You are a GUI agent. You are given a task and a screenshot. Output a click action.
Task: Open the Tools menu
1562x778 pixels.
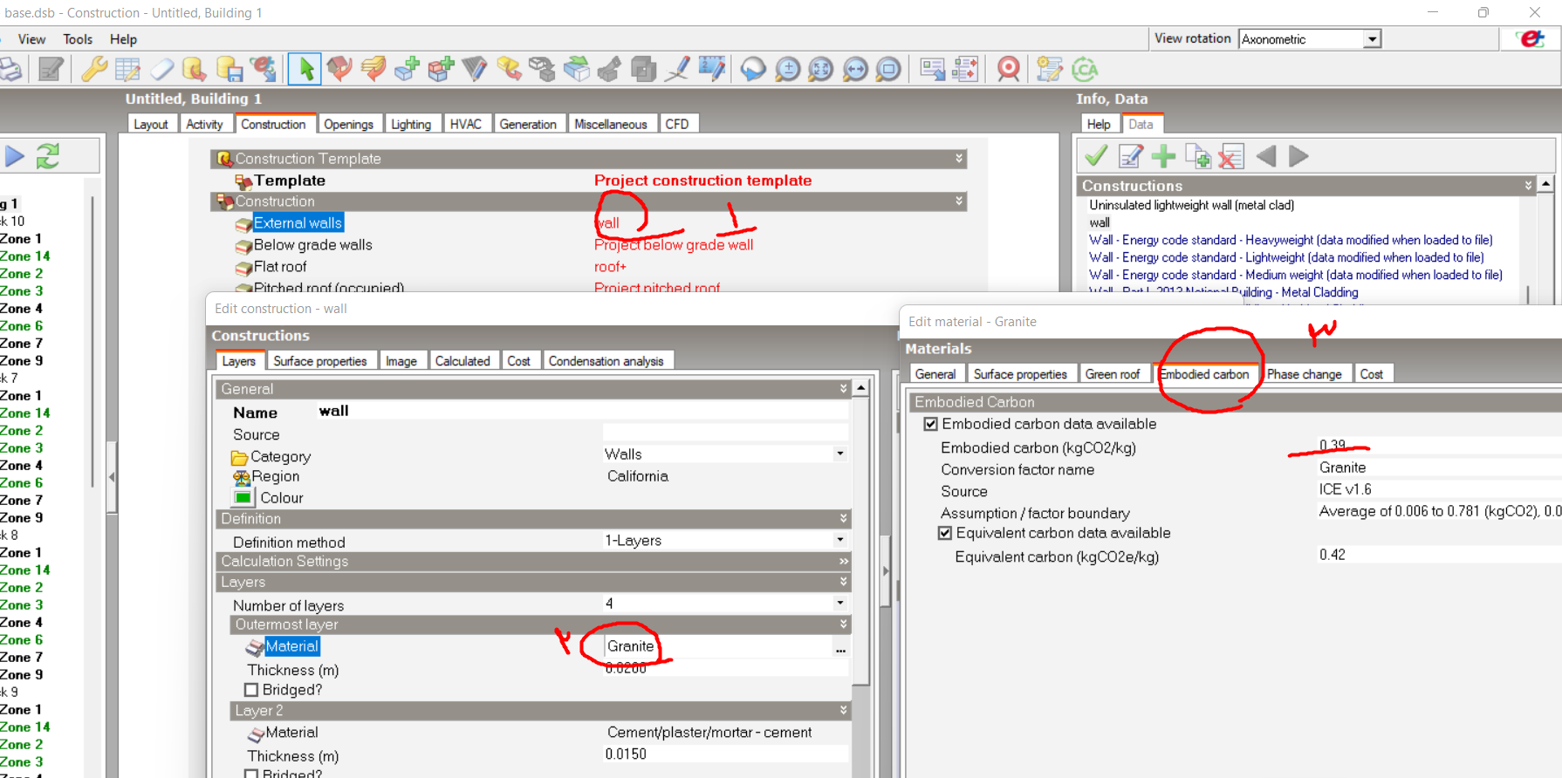click(78, 39)
